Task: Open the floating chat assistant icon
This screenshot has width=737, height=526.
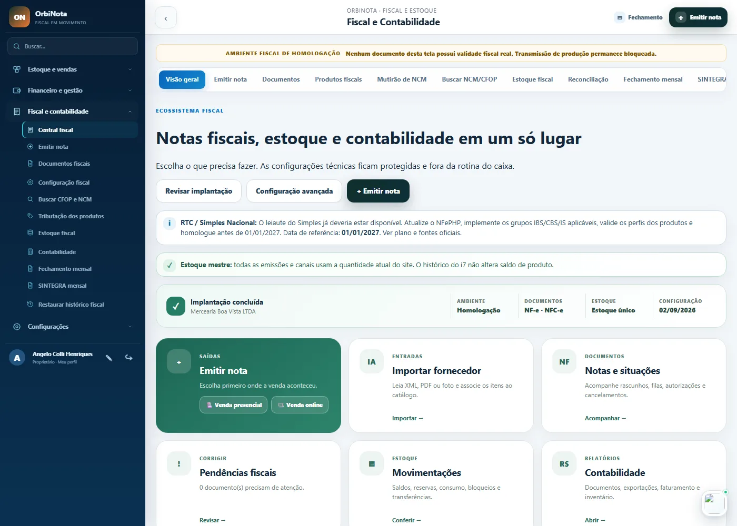Action: (714, 503)
